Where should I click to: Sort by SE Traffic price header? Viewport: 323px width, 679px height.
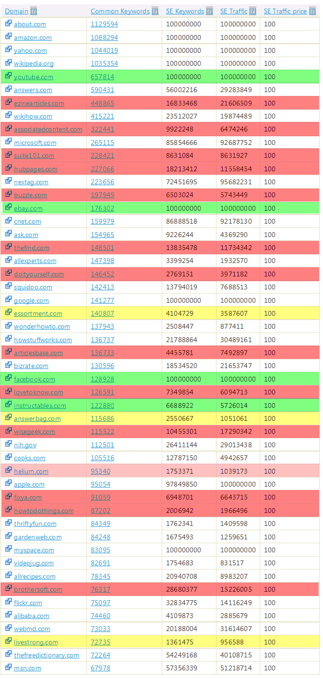click(285, 11)
